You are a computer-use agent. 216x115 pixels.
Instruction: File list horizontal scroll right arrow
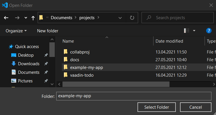(214, 84)
